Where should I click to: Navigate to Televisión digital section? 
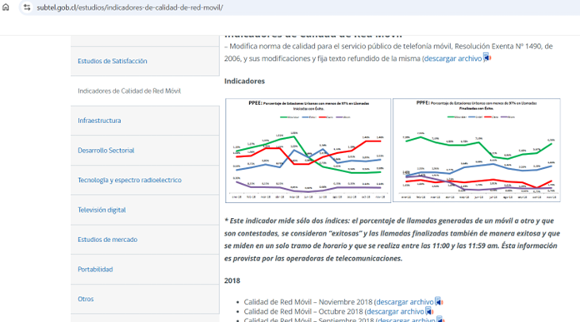(102, 210)
